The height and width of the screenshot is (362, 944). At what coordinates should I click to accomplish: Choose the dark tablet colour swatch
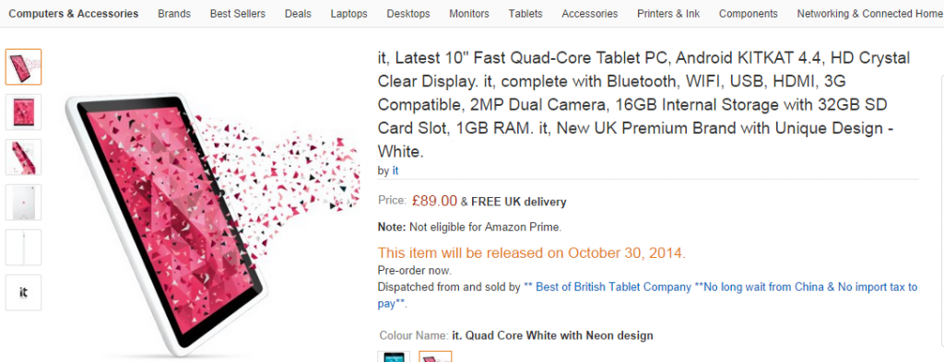pos(394,356)
